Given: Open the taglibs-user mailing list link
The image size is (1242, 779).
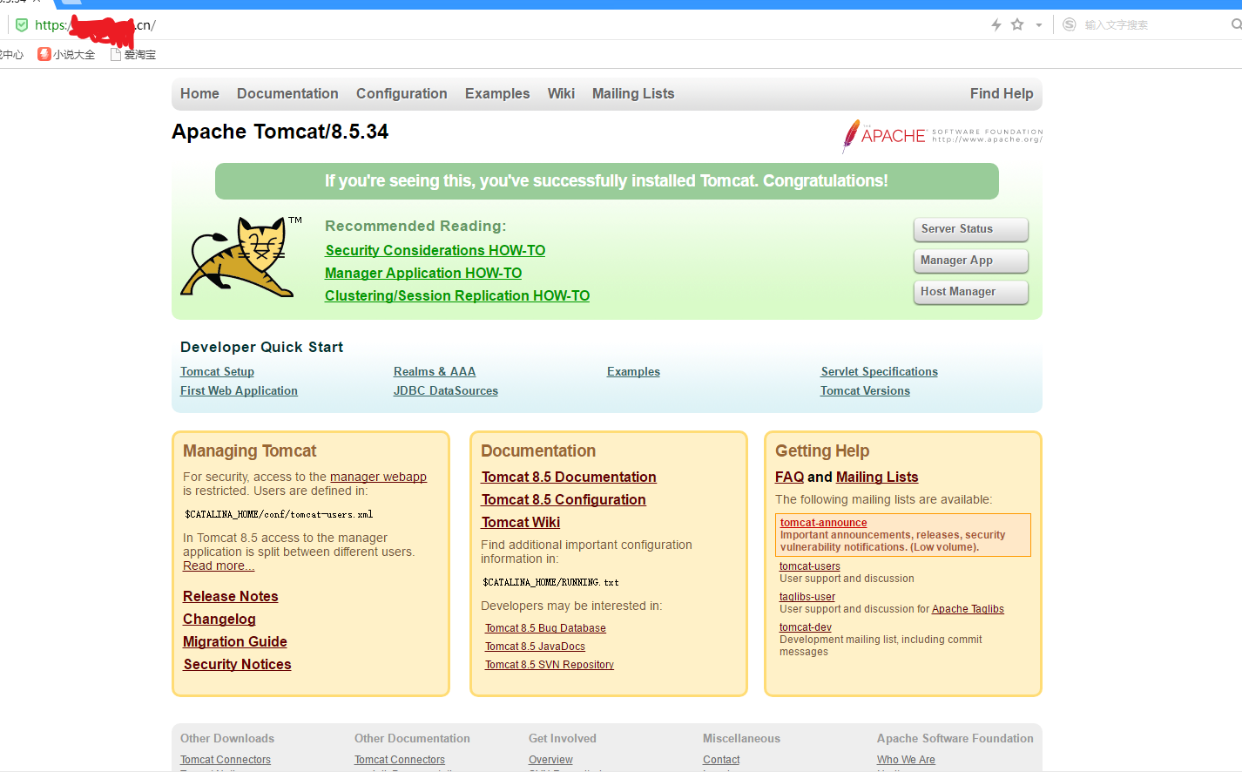Looking at the screenshot, I should tap(807, 597).
